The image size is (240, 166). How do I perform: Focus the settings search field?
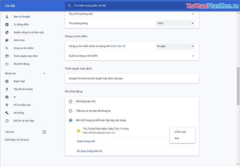[x=132, y=6]
